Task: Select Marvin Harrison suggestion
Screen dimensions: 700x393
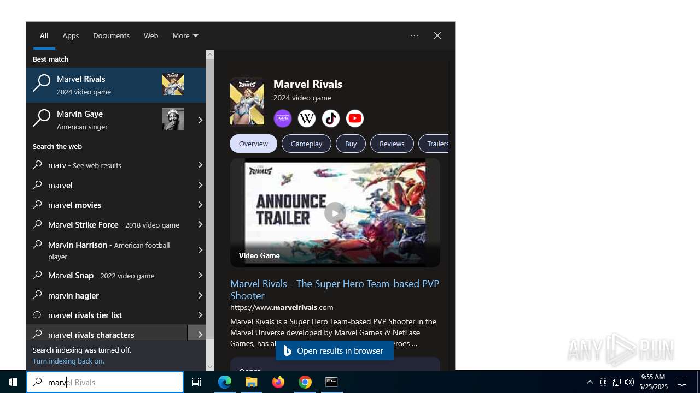Action: [x=107, y=250]
